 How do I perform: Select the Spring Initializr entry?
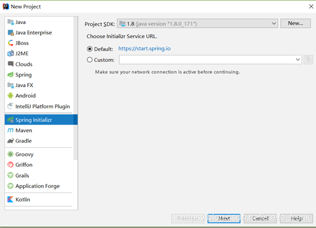click(x=41, y=120)
